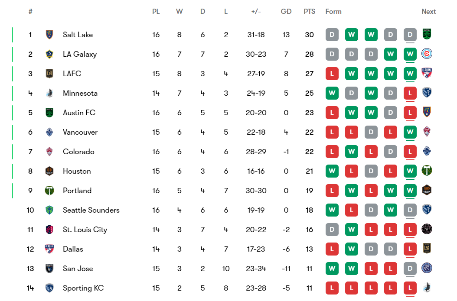Click the Seattle Sounders crest beside its name
This screenshot has height=301, width=457.
(x=49, y=210)
